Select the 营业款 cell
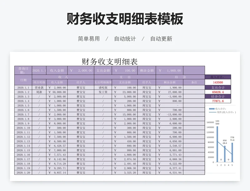Screen dimensions: 250x191 tap(39, 88)
